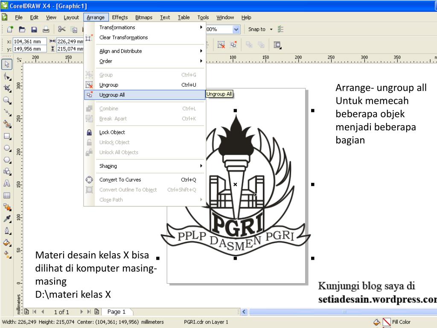Click the Open folder toolbar icon
This screenshot has width=437, height=328.
tap(22, 29)
